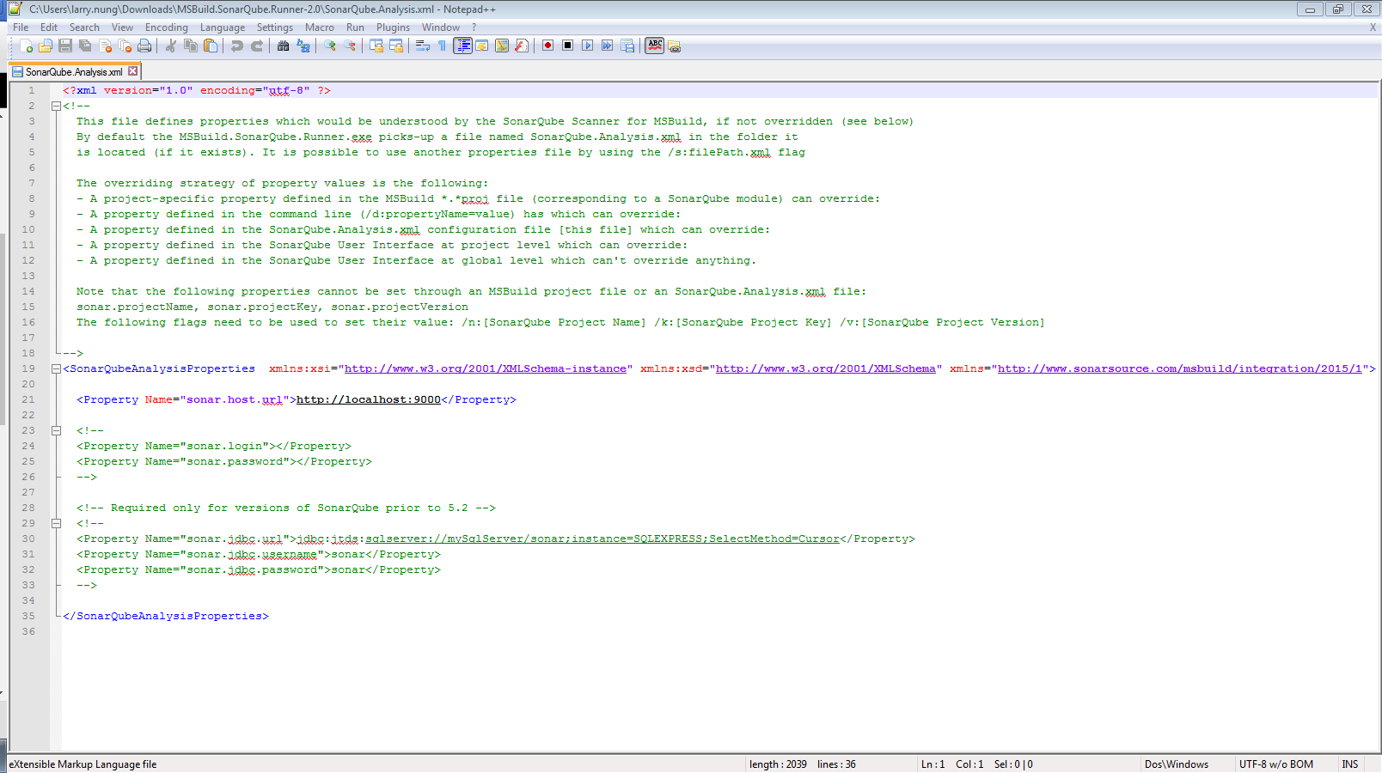Click the Close document toolbar icon
This screenshot has width=1382, height=773.
(105, 46)
